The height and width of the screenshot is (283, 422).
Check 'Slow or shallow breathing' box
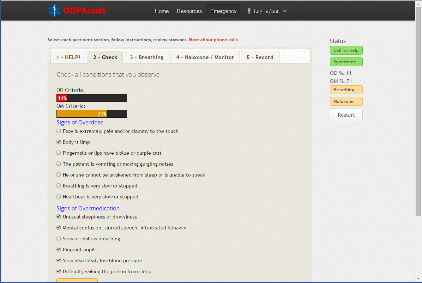click(59, 238)
